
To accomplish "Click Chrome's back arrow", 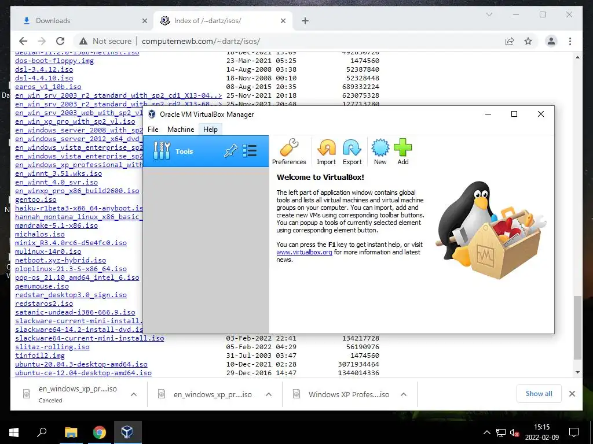I will coord(23,41).
